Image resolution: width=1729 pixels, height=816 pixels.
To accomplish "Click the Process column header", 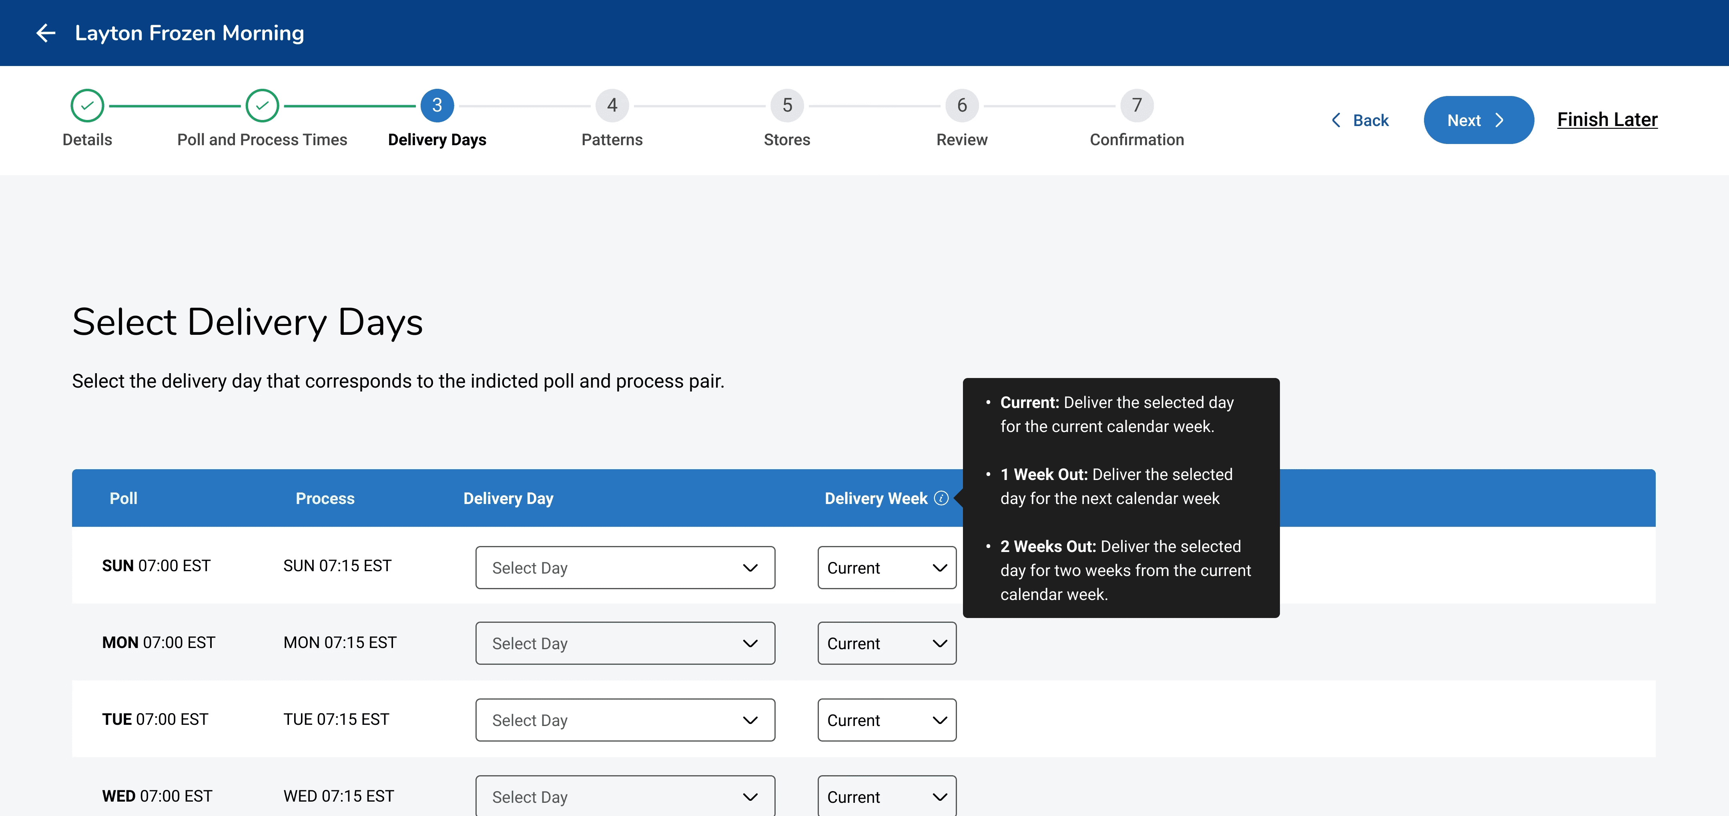I will (325, 498).
